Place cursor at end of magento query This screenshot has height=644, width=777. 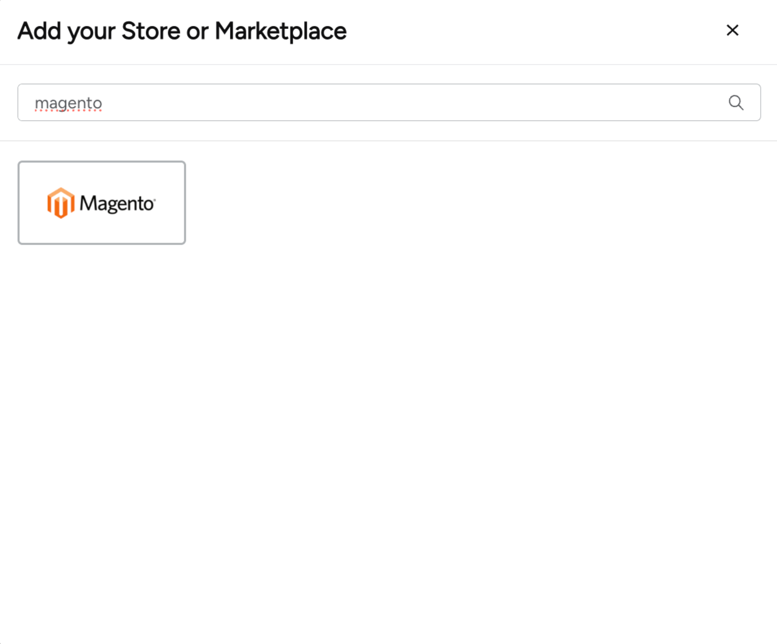104,103
